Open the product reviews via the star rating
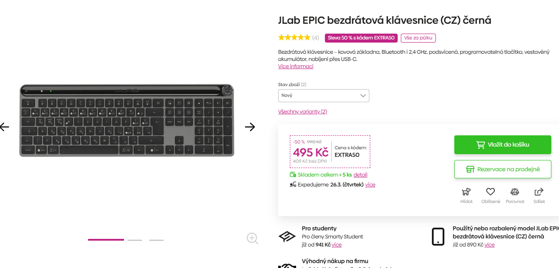Image resolution: width=559 pixels, height=268 pixels. pyautogui.click(x=294, y=38)
